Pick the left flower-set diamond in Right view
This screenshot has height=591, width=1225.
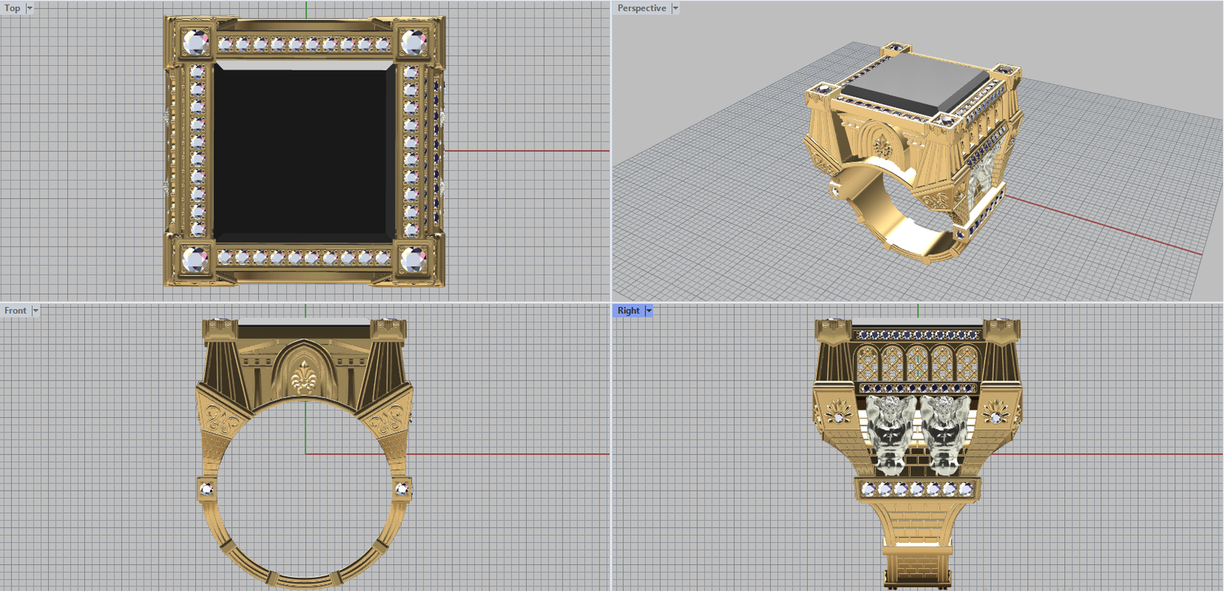coord(840,416)
